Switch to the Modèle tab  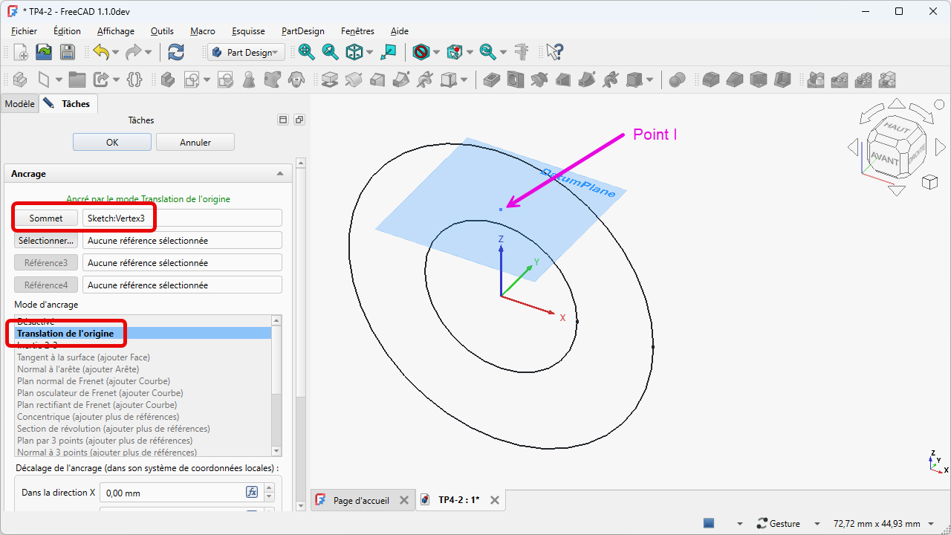coord(19,104)
